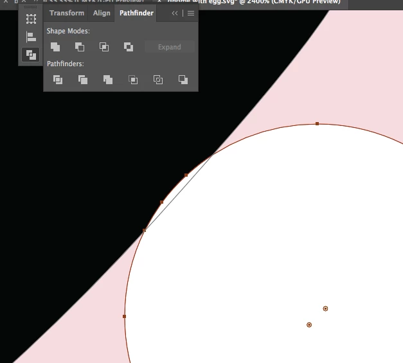
Task: Select the top anchor point of the circle
Action: click(317, 124)
